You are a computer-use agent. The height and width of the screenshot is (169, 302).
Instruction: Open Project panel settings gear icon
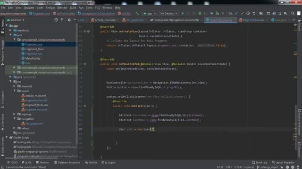point(69,20)
